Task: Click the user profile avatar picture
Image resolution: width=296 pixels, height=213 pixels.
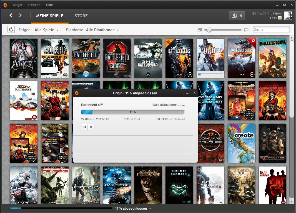Action: point(288,16)
